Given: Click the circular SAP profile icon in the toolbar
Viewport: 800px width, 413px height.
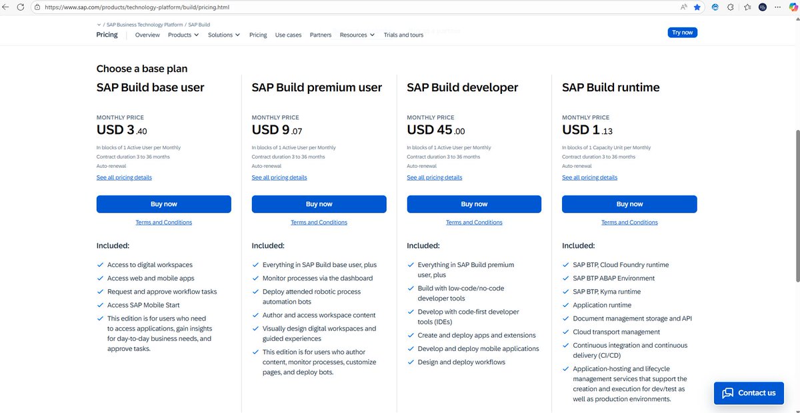Looking at the screenshot, I should (x=762, y=7).
